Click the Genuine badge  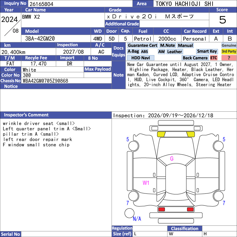pos(229,45)
